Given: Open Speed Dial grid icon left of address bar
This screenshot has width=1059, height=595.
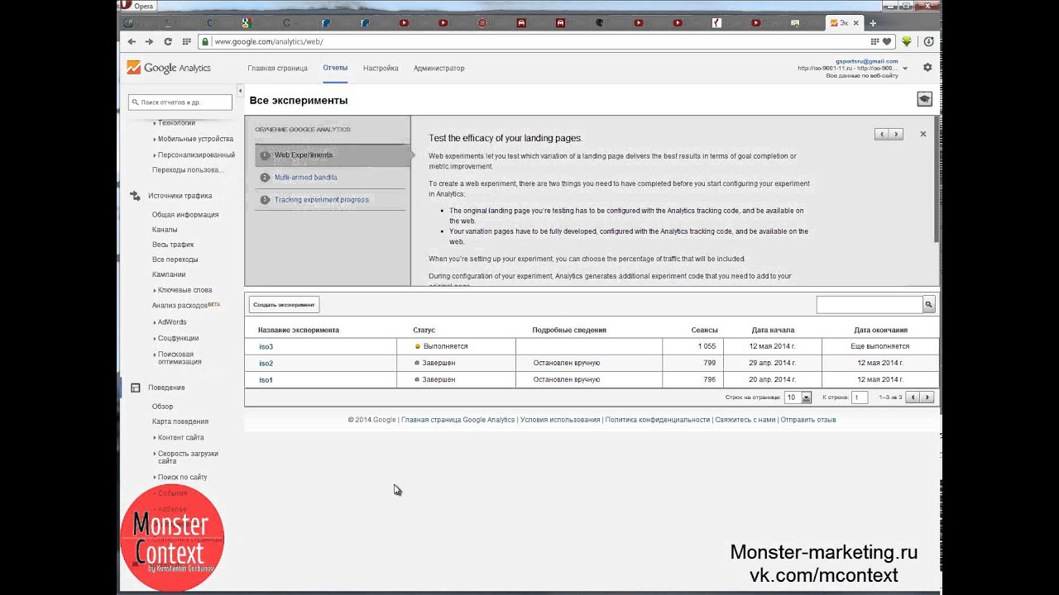Looking at the screenshot, I should coord(186,41).
